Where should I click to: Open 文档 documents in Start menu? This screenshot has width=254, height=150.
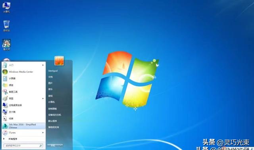tap(50, 77)
